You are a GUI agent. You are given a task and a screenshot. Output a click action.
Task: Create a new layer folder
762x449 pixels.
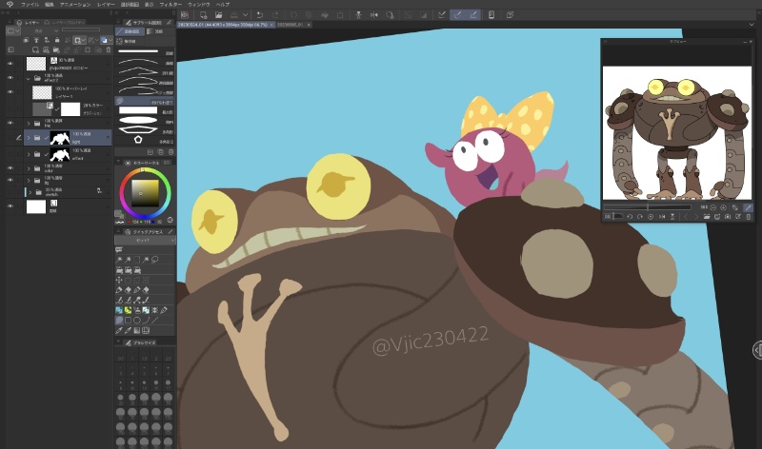tap(56, 50)
